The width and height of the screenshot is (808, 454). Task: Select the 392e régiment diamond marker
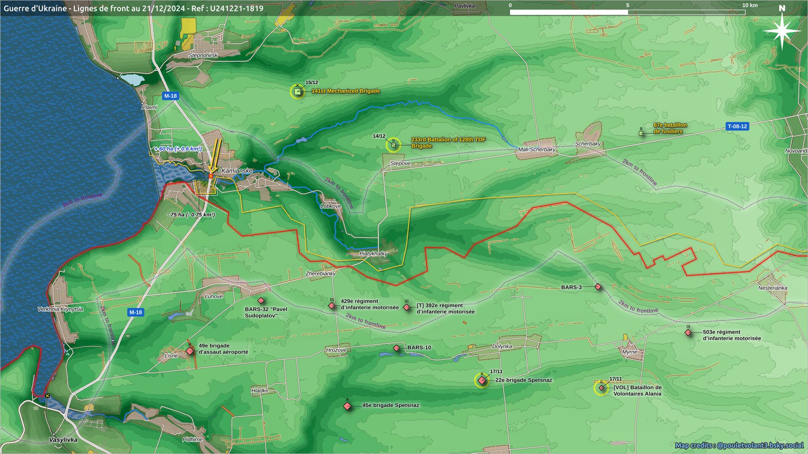click(x=407, y=307)
